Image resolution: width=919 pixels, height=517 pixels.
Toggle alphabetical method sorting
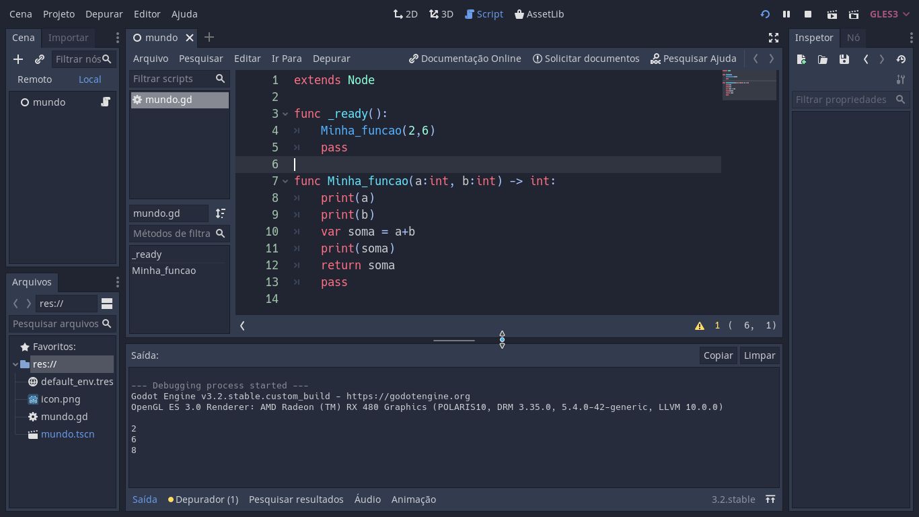pyautogui.click(x=221, y=213)
